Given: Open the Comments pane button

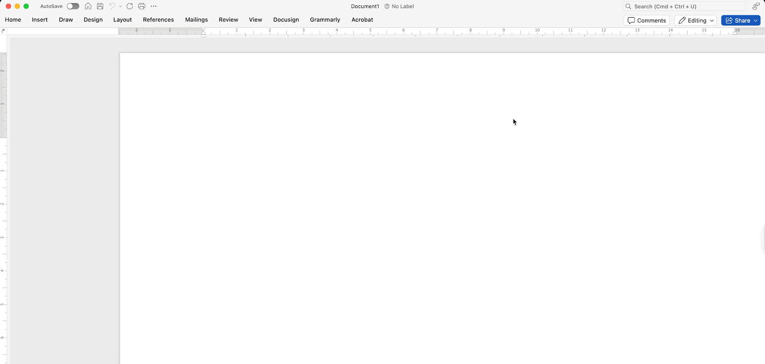Looking at the screenshot, I should coord(646,21).
